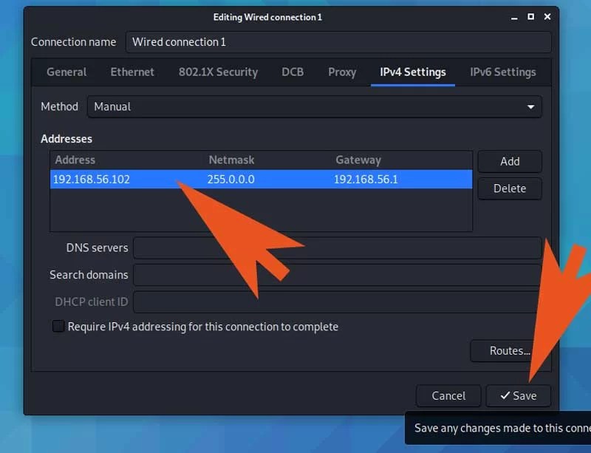Save the connection changes

(x=518, y=395)
